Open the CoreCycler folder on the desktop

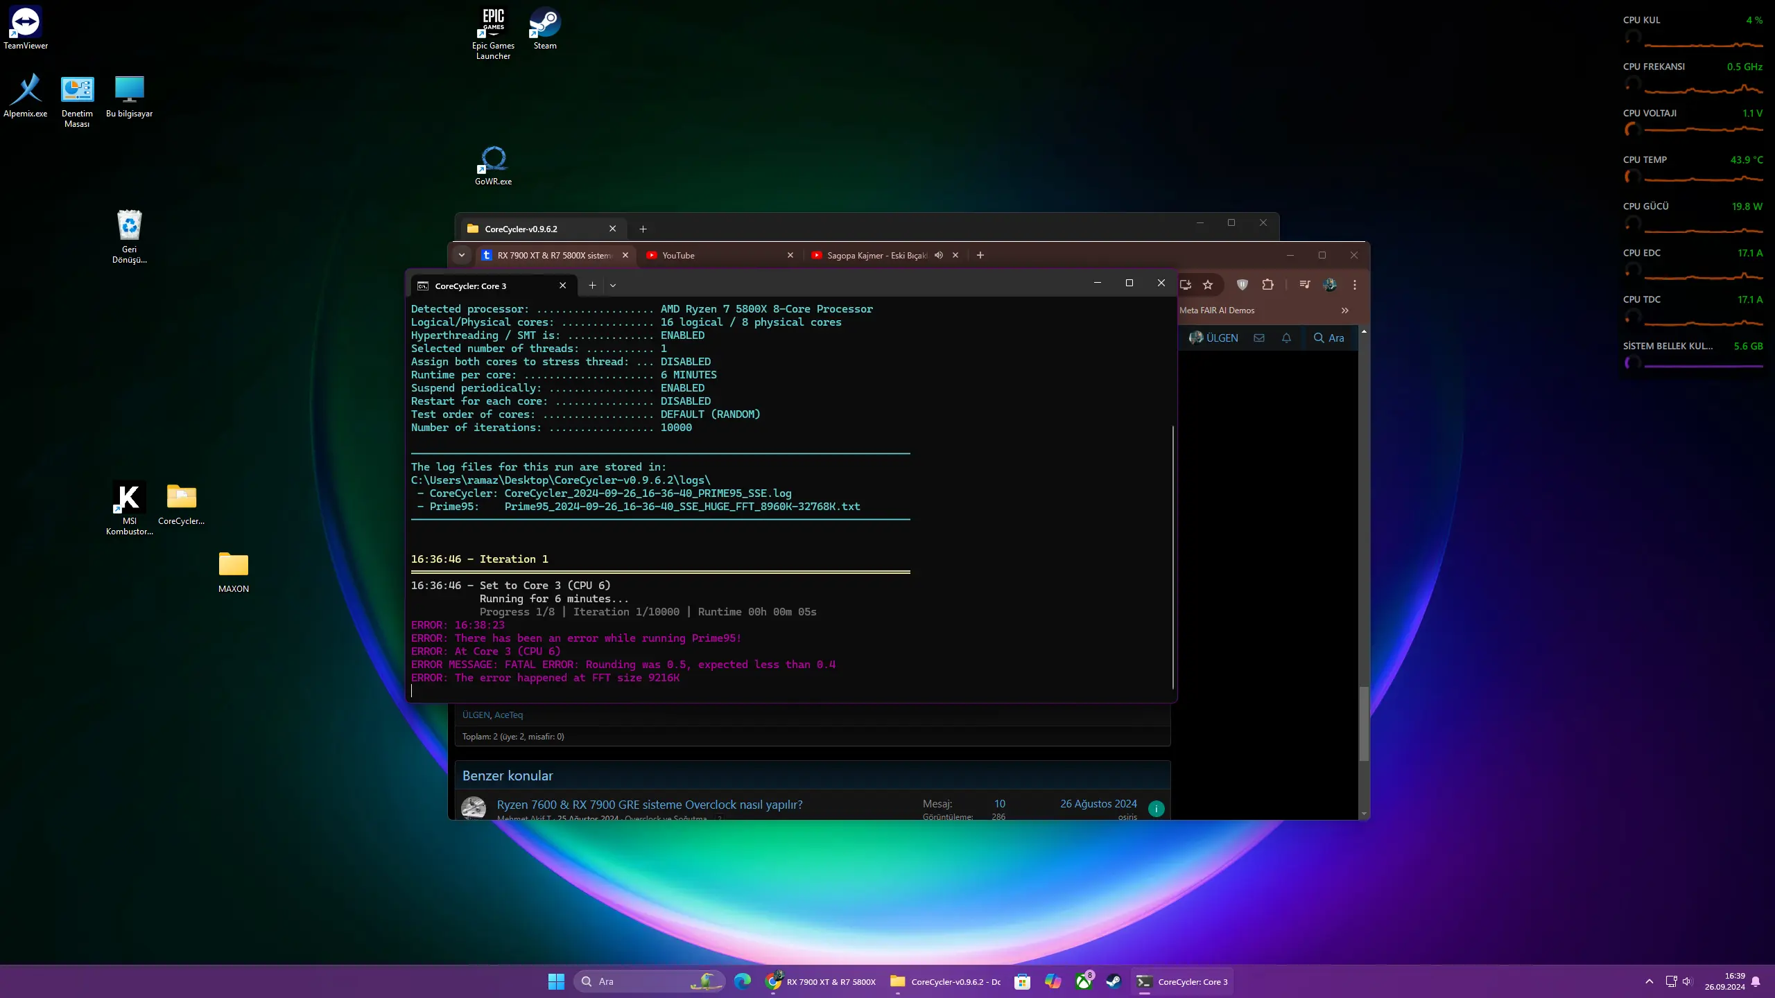click(181, 504)
